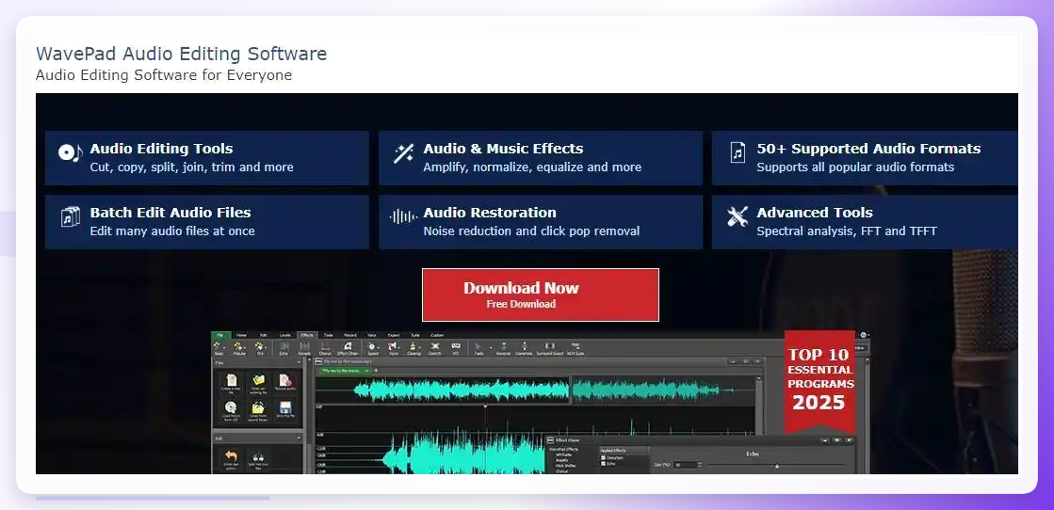
Task: Click the Split into two files icon
Action: (258, 457)
